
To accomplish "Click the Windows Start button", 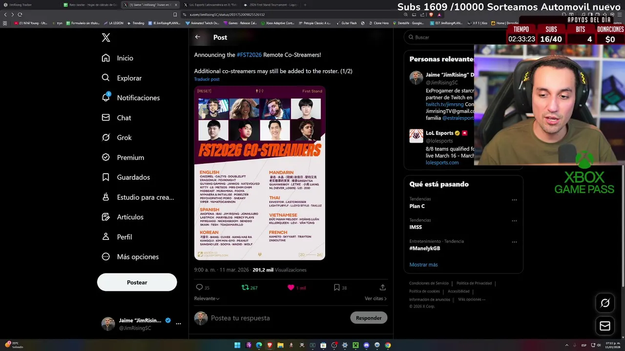I will [237, 345].
